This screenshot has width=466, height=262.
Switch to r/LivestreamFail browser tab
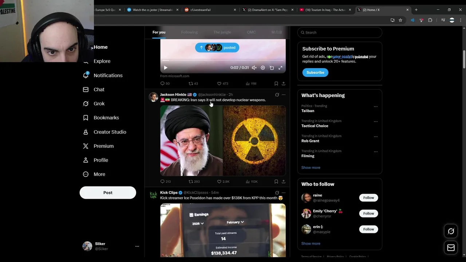pyautogui.click(x=210, y=10)
